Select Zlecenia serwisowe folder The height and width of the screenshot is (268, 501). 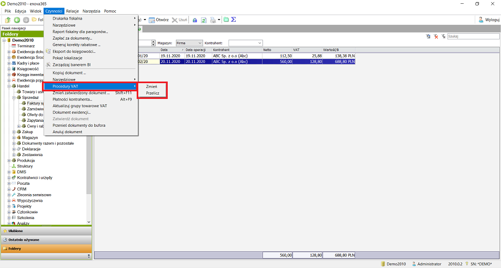coord(34,195)
